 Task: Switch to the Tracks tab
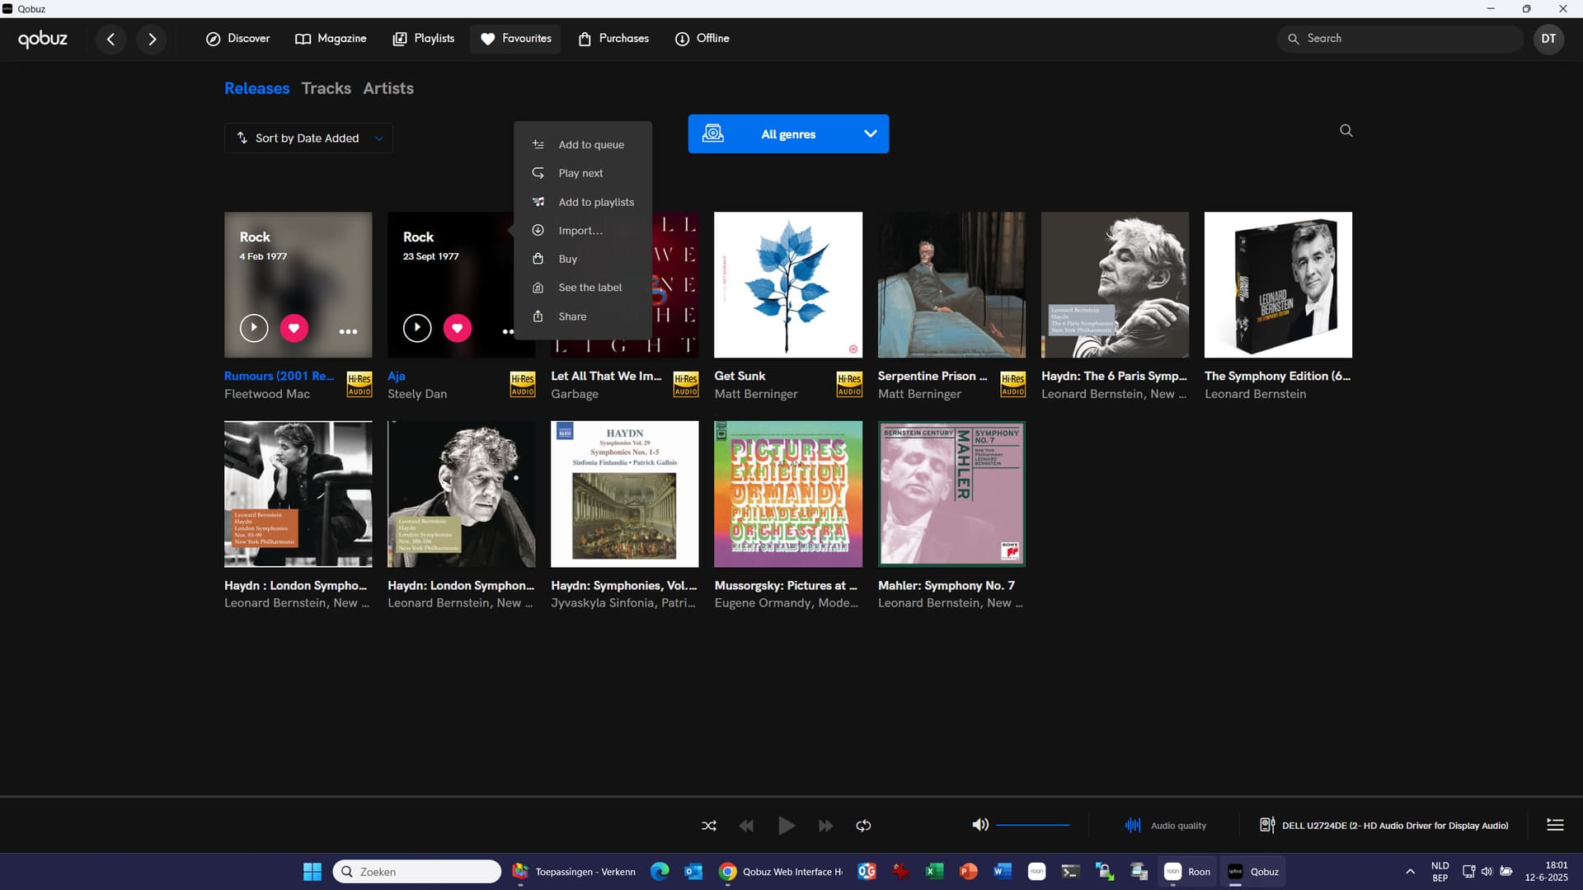[x=326, y=88]
